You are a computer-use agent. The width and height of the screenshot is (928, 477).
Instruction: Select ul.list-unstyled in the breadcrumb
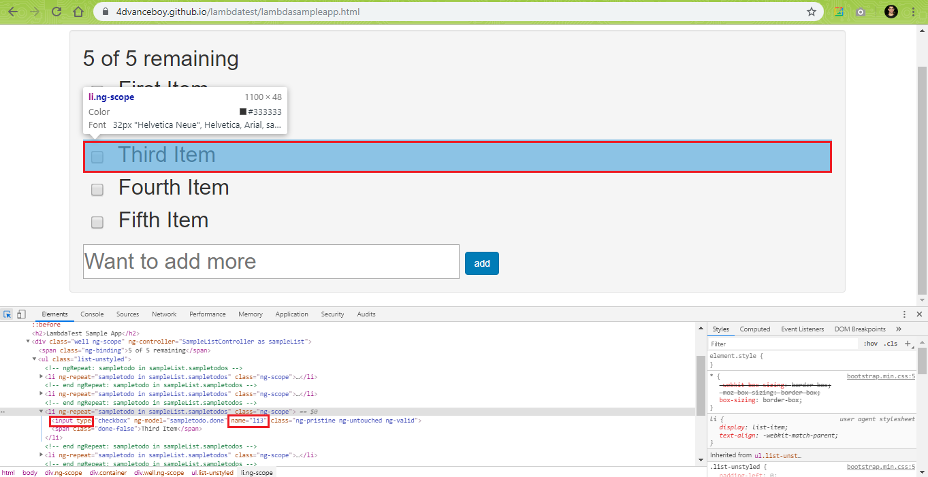click(212, 472)
